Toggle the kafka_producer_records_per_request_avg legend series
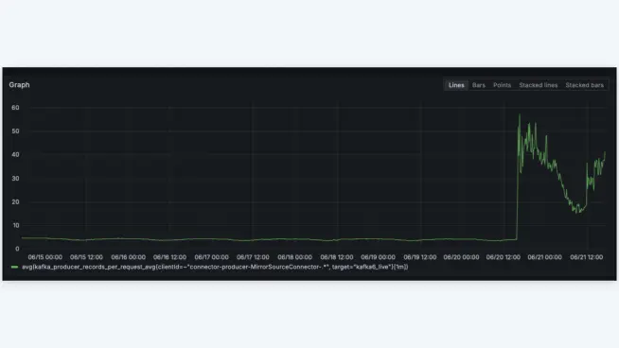619x348 pixels. [215, 267]
